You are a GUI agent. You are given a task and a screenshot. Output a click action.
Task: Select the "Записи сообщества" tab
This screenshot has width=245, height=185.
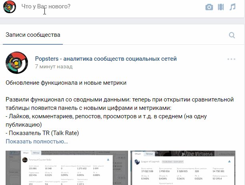click(33, 35)
